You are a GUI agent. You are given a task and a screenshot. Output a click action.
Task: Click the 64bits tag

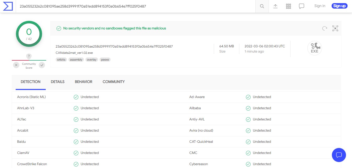[61, 60]
